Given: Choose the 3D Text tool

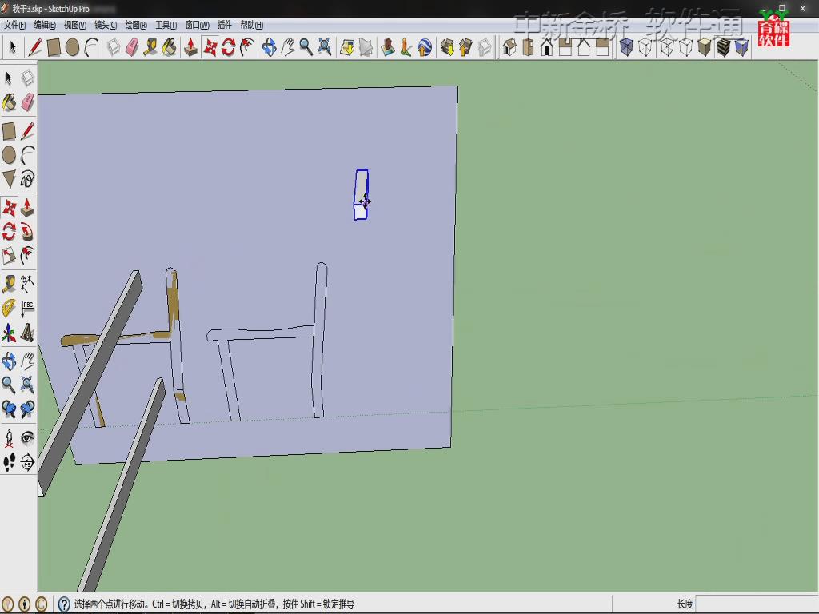Looking at the screenshot, I should (27, 333).
